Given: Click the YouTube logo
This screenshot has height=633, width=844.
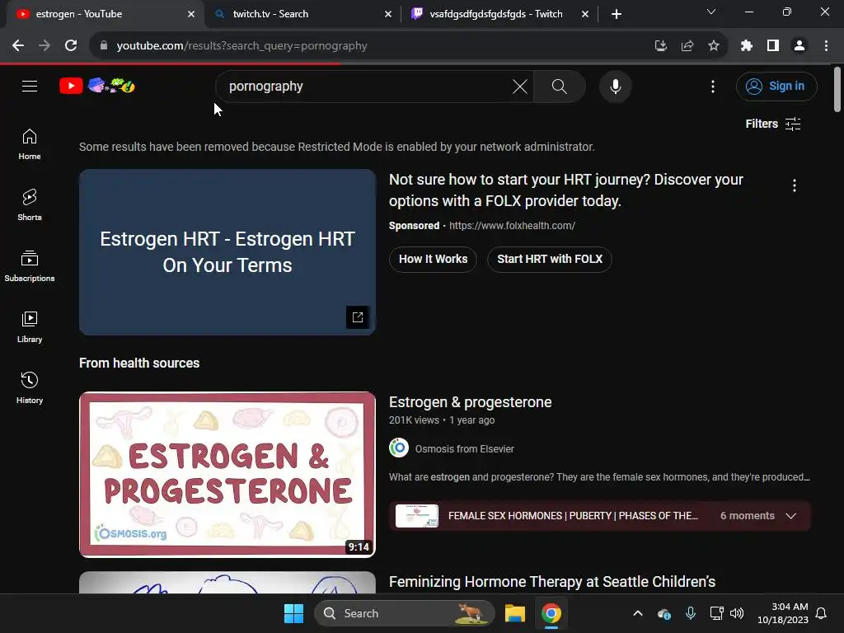Looking at the screenshot, I should tap(97, 86).
